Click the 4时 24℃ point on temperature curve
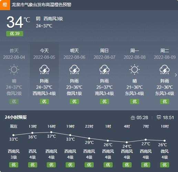 [x=127, y=142]
